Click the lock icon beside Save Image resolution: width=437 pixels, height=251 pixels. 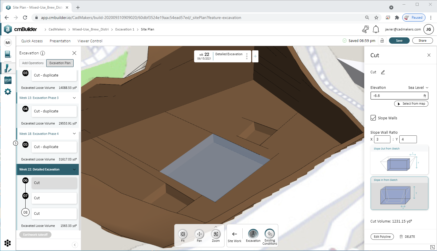coord(382,41)
